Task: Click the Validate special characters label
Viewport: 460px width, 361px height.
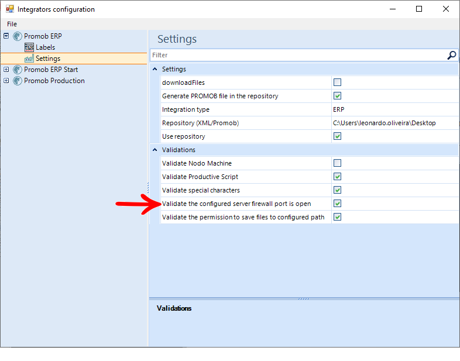Action: click(x=201, y=190)
